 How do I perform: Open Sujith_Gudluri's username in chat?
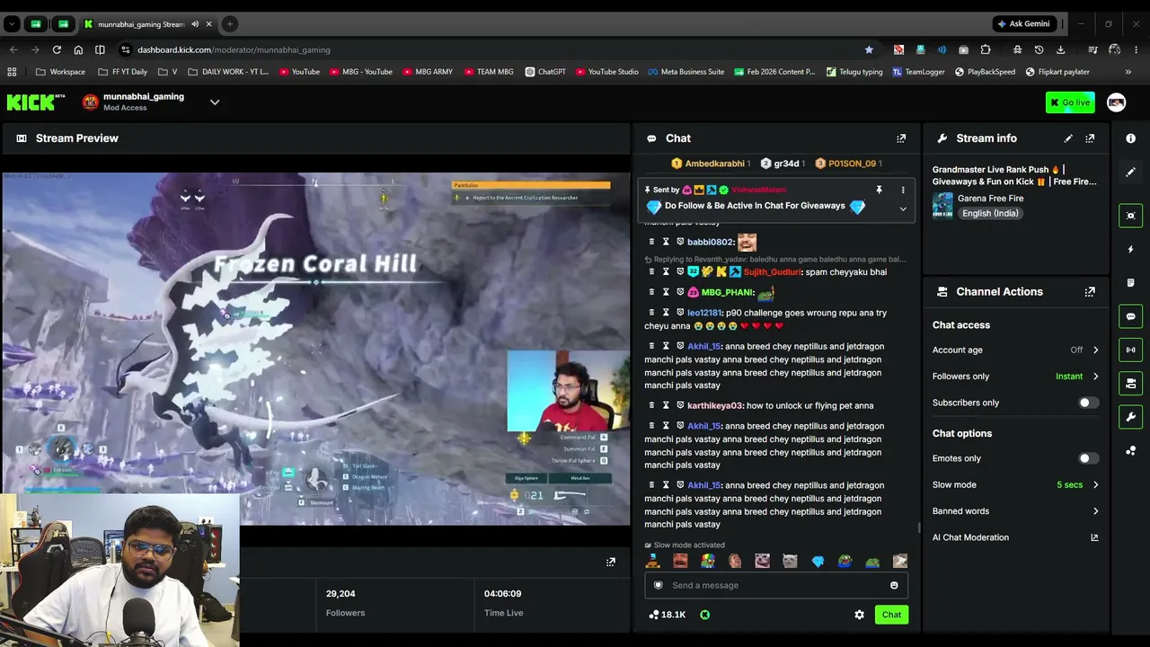click(772, 272)
